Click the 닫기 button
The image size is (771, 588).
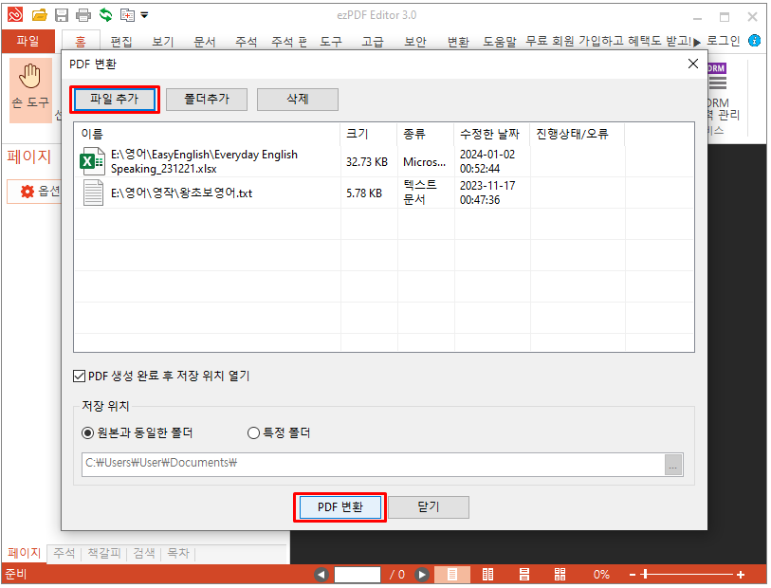pyautogui.click(x=429, y=507)
